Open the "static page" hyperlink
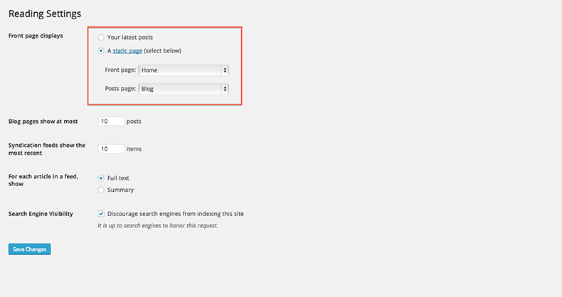Image resolution: width=562 pixels, height=297 pixels. pyautogui.click(x=127, y=51)
